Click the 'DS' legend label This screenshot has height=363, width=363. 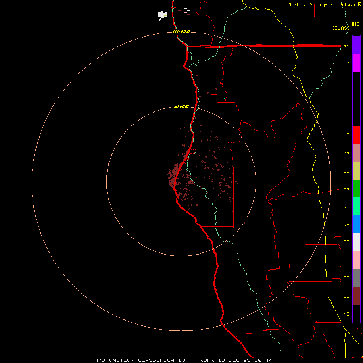pyautogui.click(x=346, y=242)
